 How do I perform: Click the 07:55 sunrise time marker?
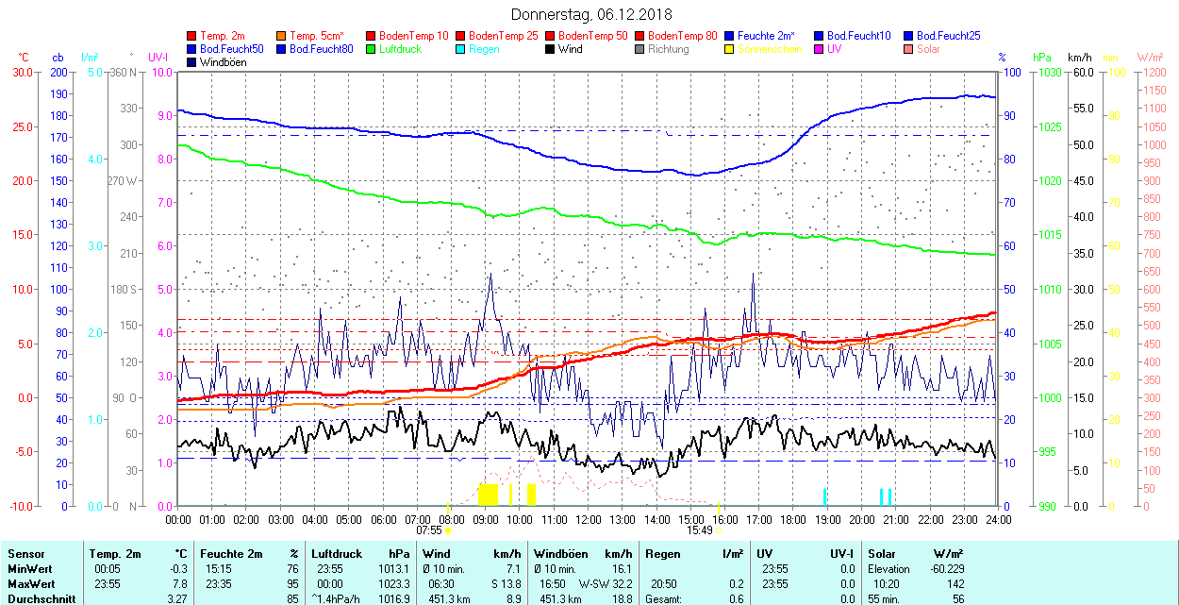pos(428,530)
